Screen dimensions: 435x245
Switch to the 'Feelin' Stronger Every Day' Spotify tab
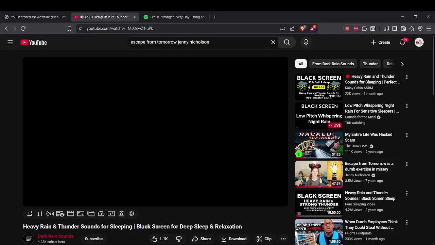[175, 17]
